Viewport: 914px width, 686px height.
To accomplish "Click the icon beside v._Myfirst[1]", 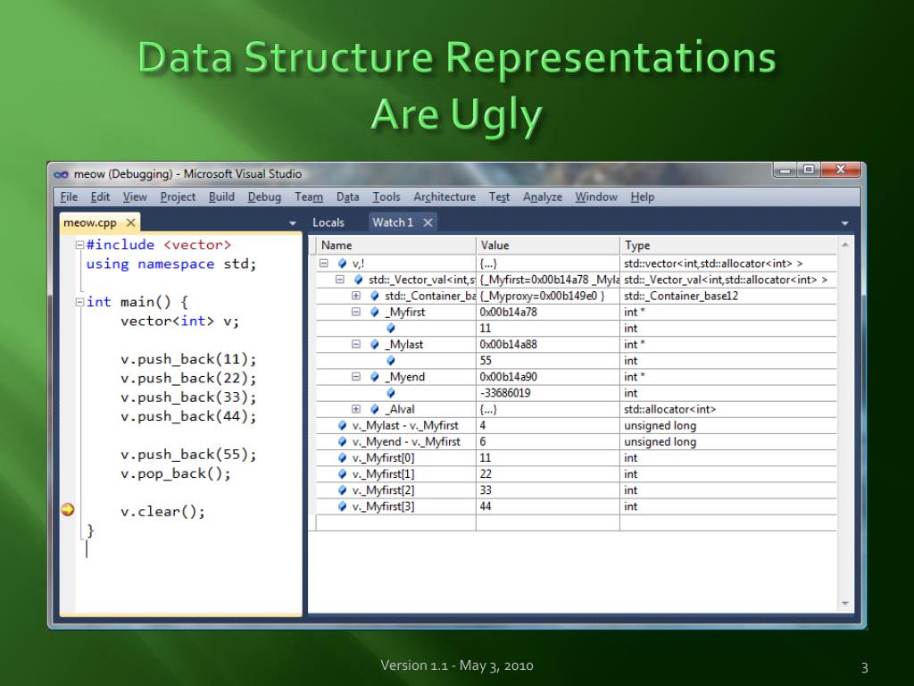I will tap(342, 474).
